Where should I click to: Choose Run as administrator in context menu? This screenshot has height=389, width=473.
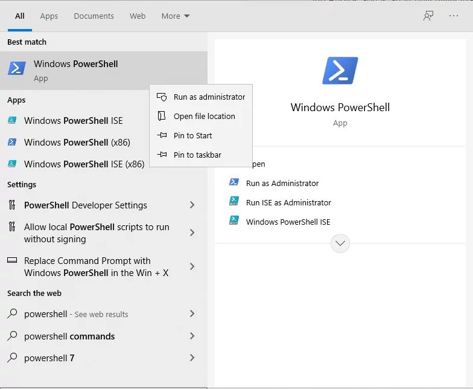coord(201,97)
